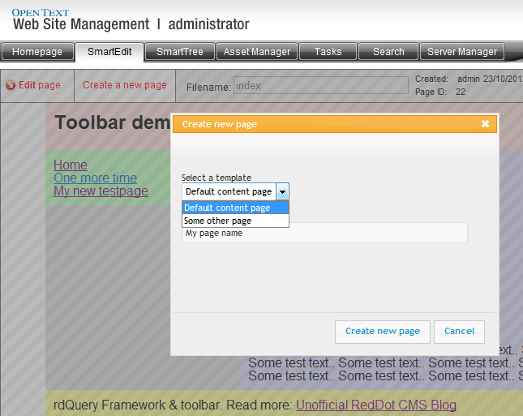Click the Create new page dialog title

[220, 124]
